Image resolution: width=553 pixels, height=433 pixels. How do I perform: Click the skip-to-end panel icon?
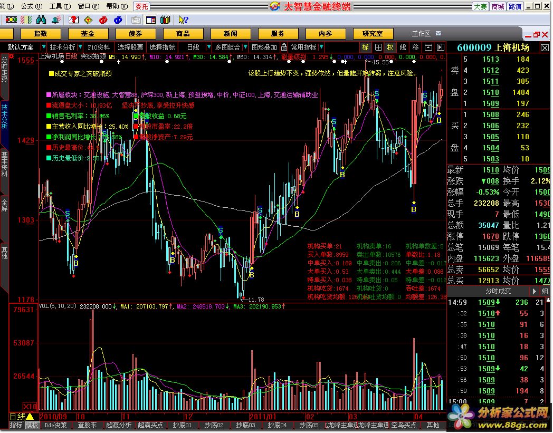441,47
